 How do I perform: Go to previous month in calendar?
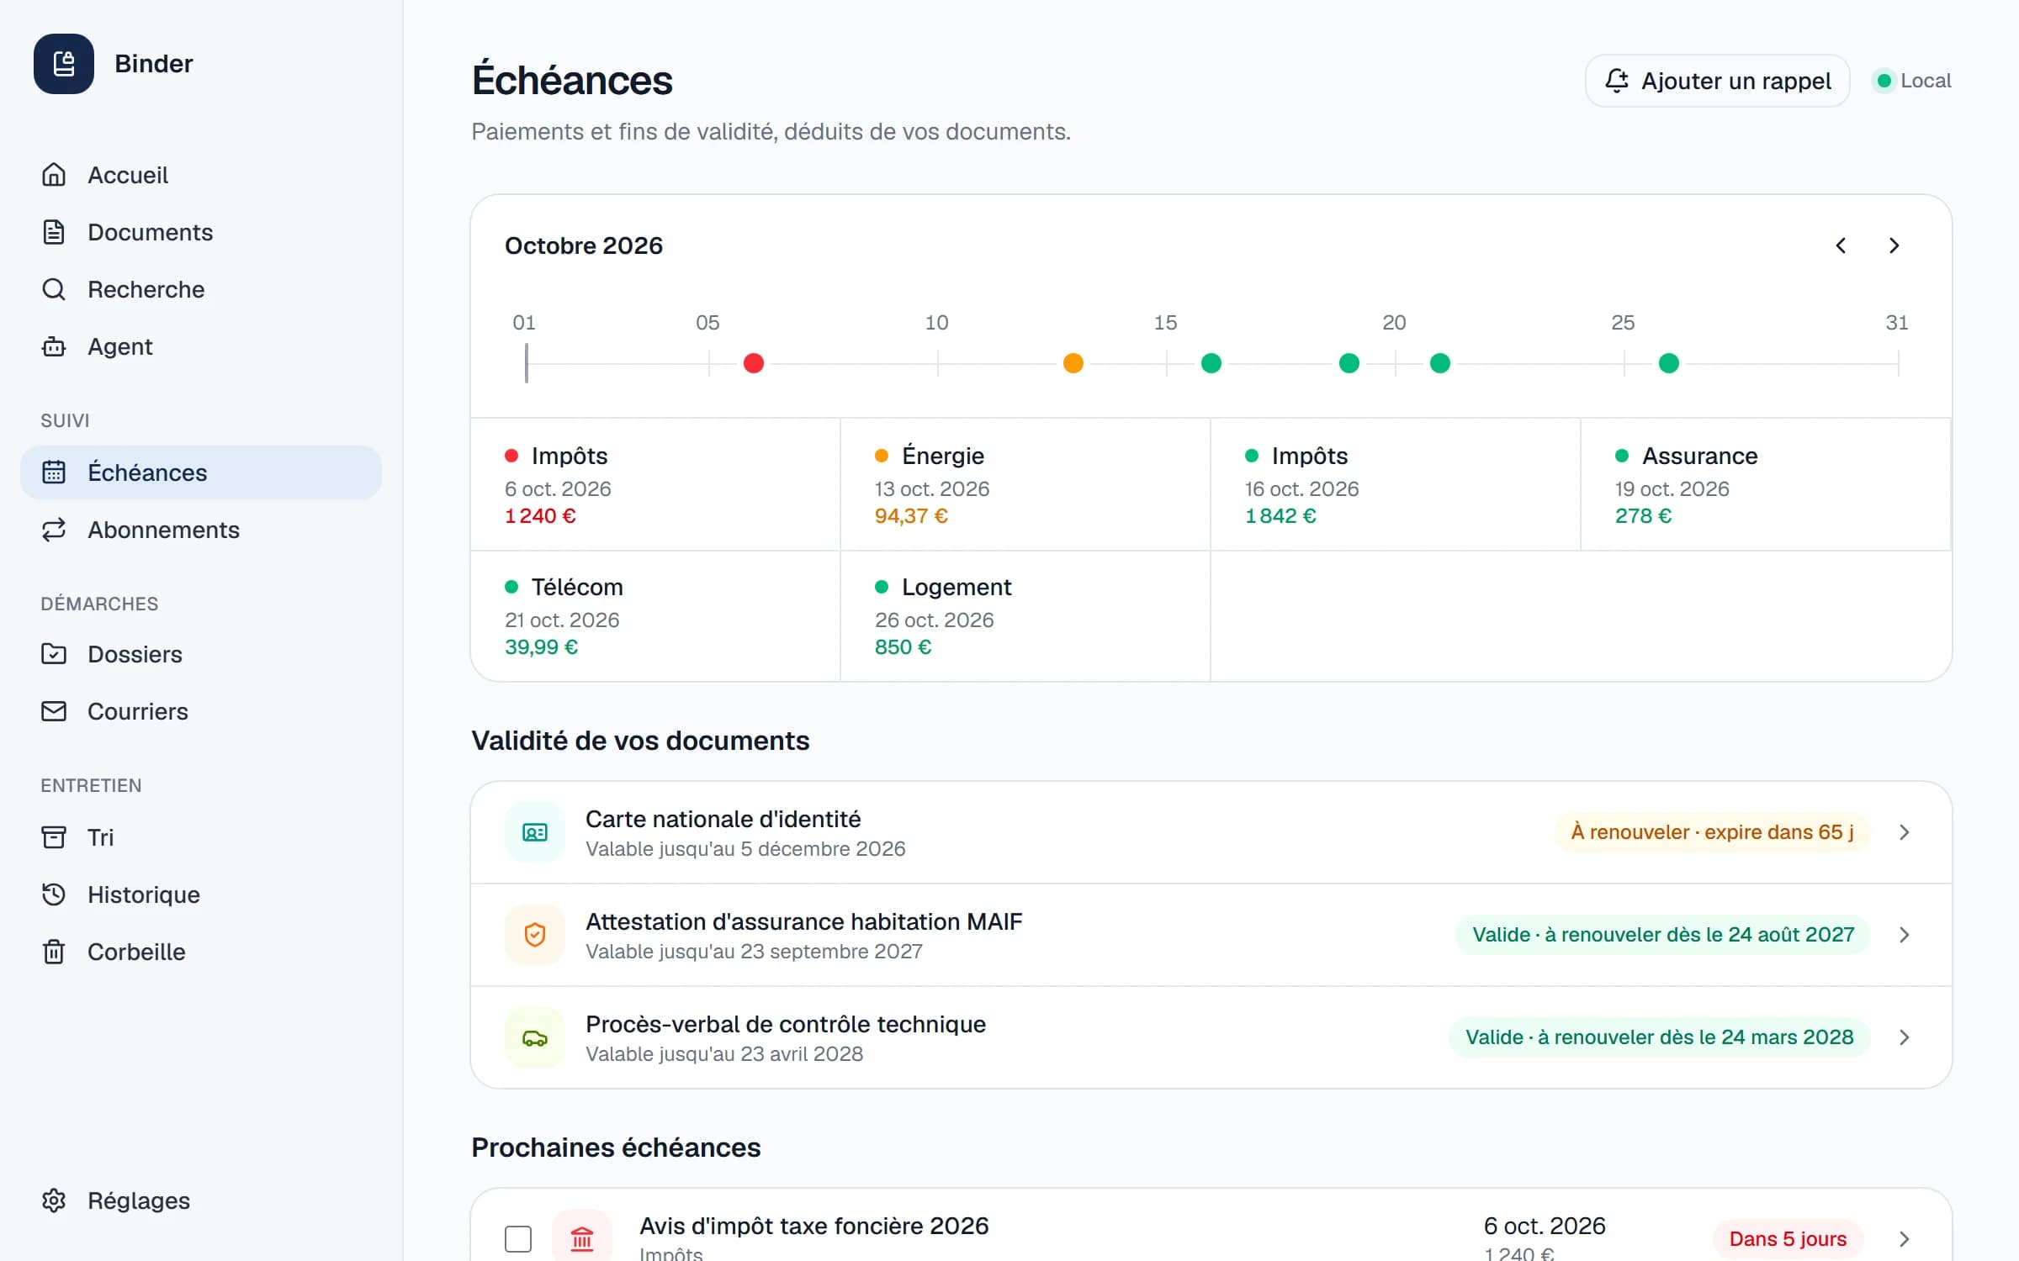[1841, 245]
